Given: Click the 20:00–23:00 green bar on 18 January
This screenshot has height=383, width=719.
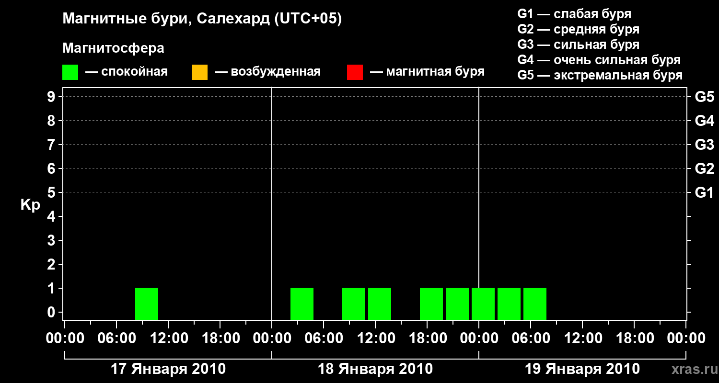Looking at the screenshot, I should (x=457, y=304).
